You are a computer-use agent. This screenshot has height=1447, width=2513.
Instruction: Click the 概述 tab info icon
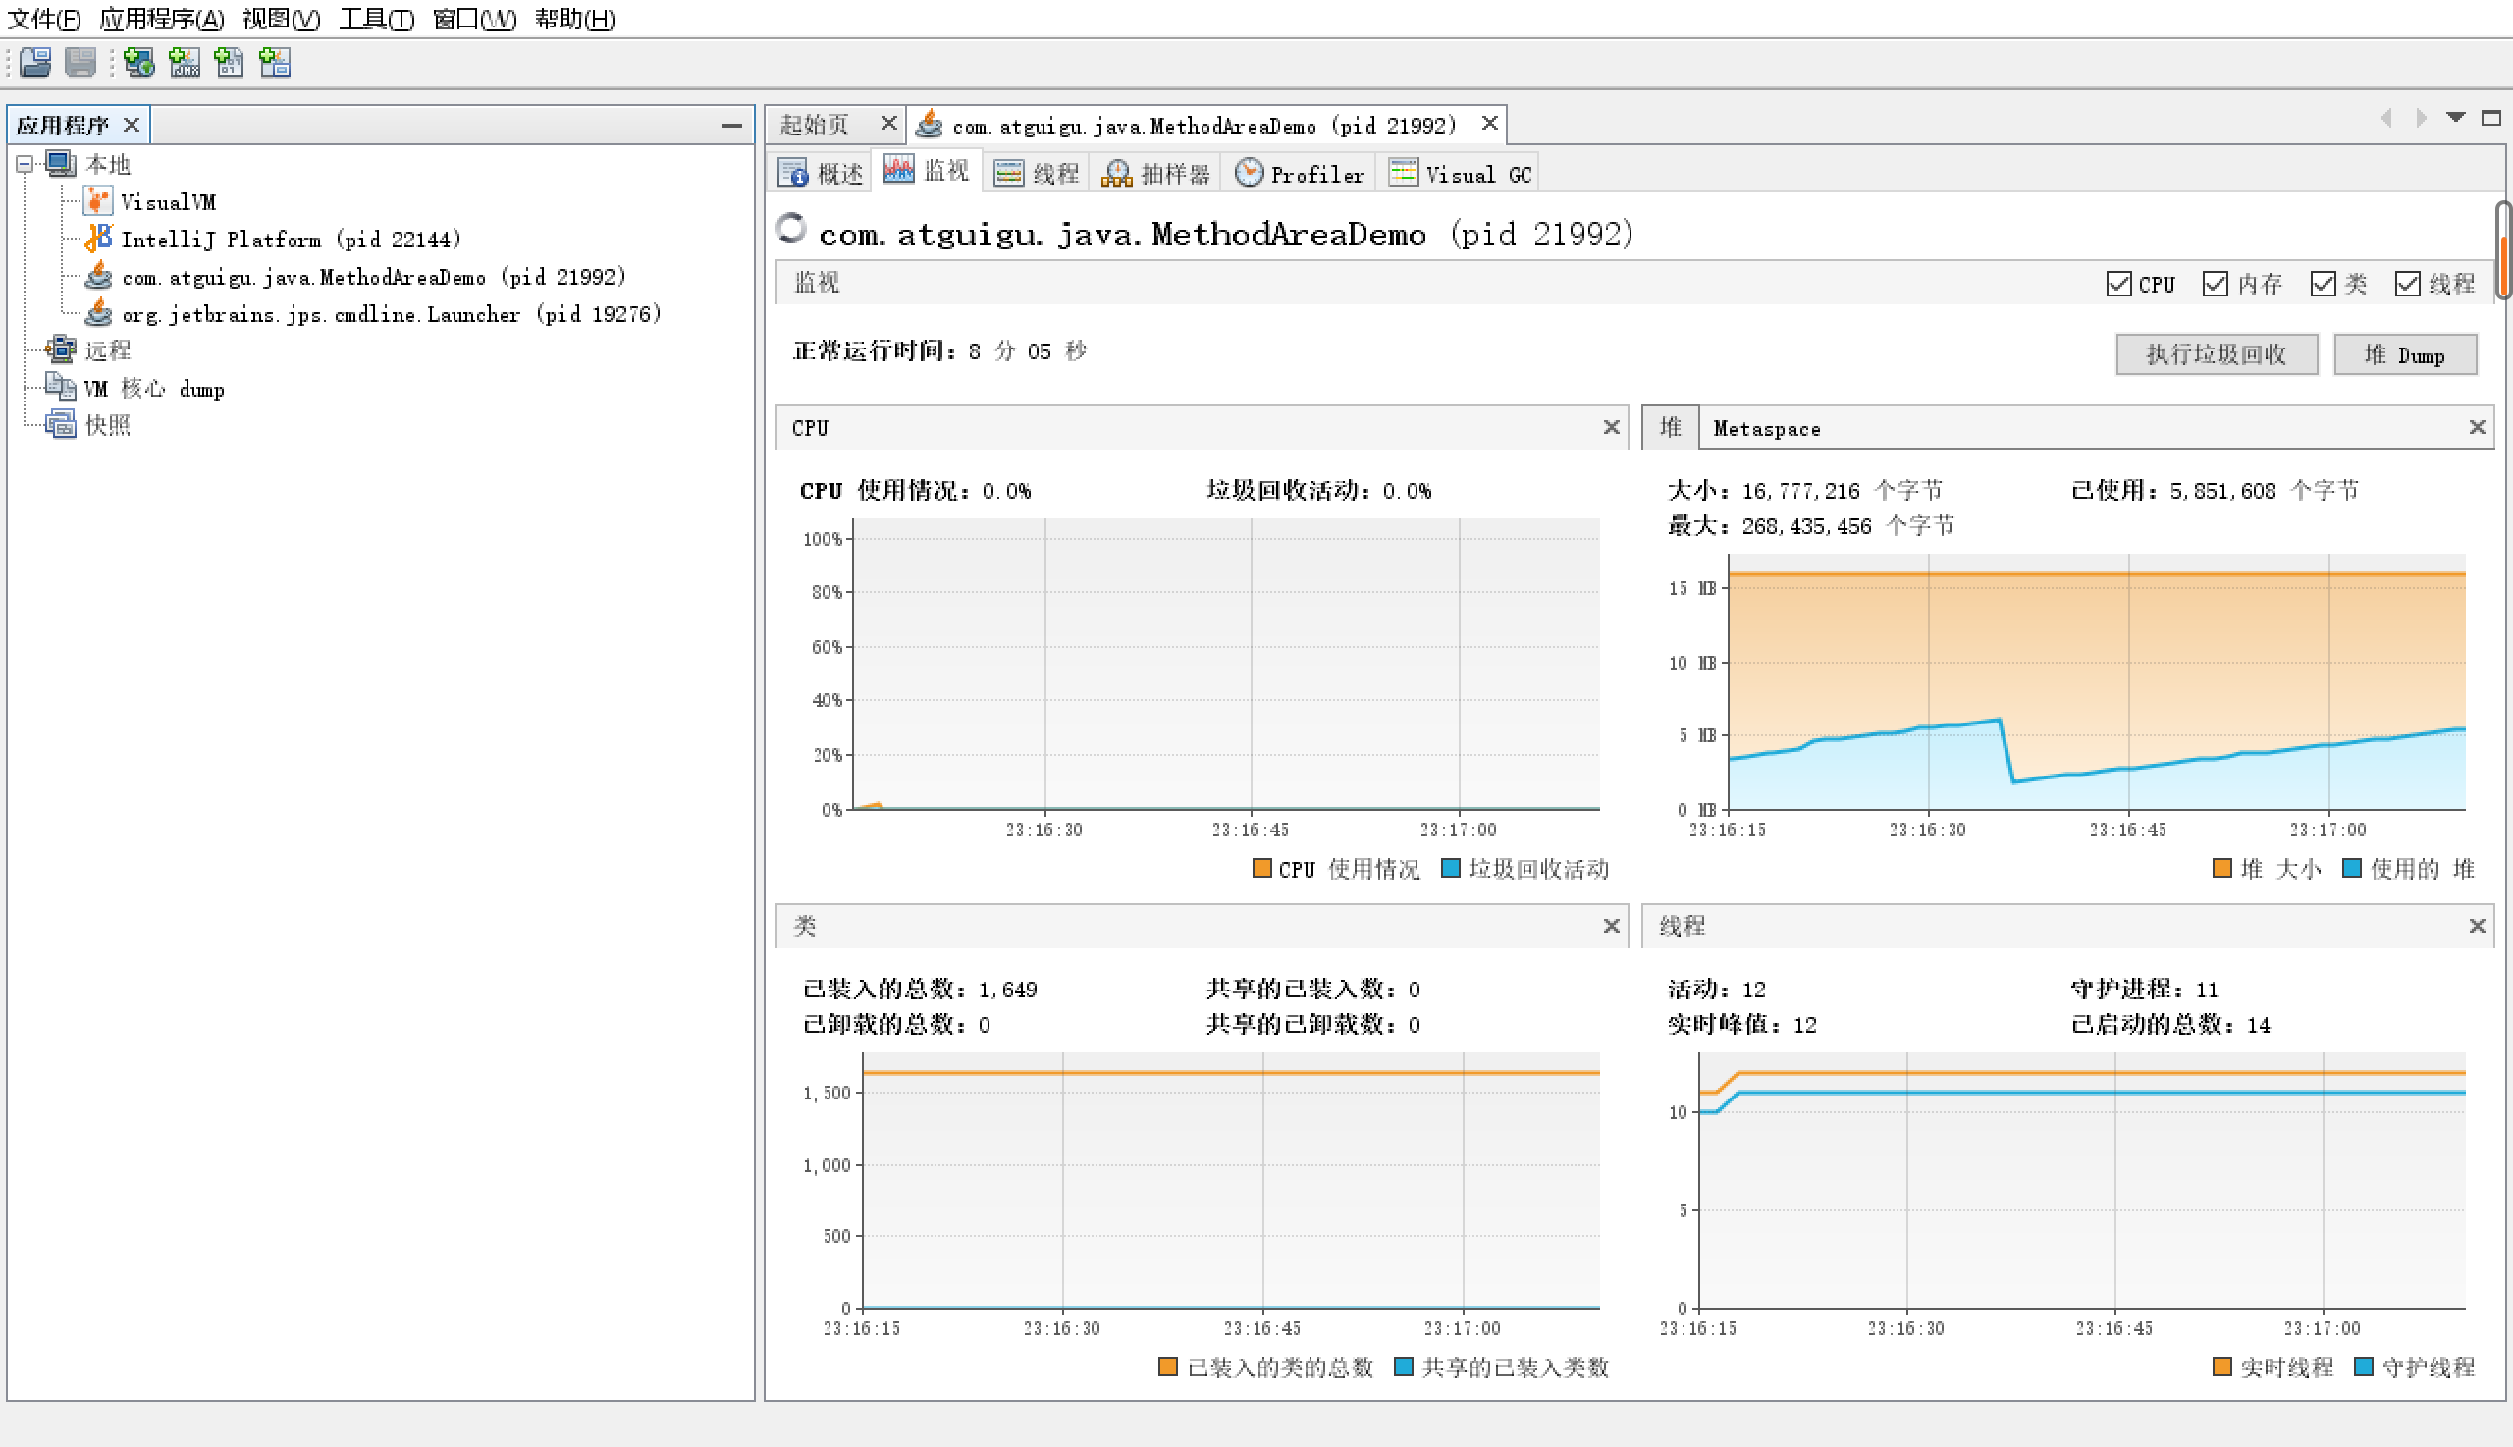click(x=793, y=173)
